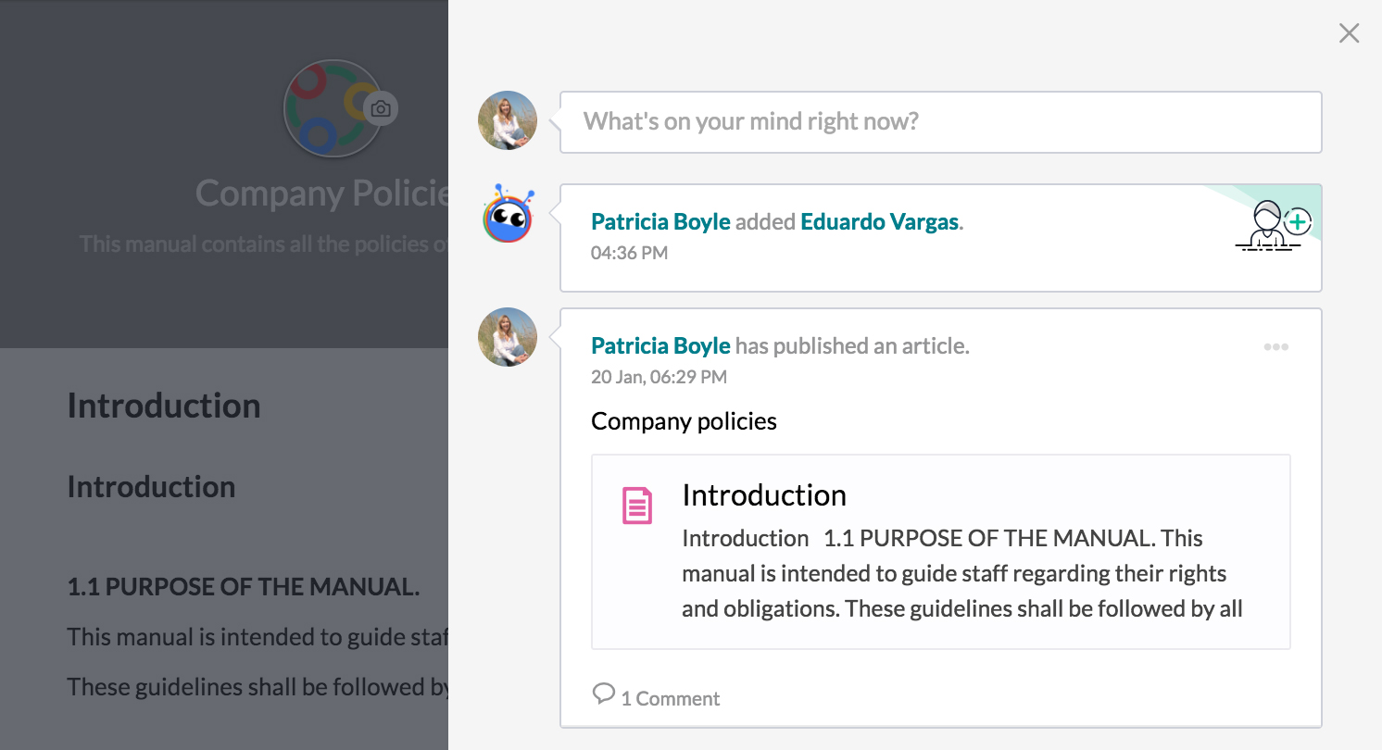Click the "Company policies" post text
The image size is (1382, 750).
684,421
